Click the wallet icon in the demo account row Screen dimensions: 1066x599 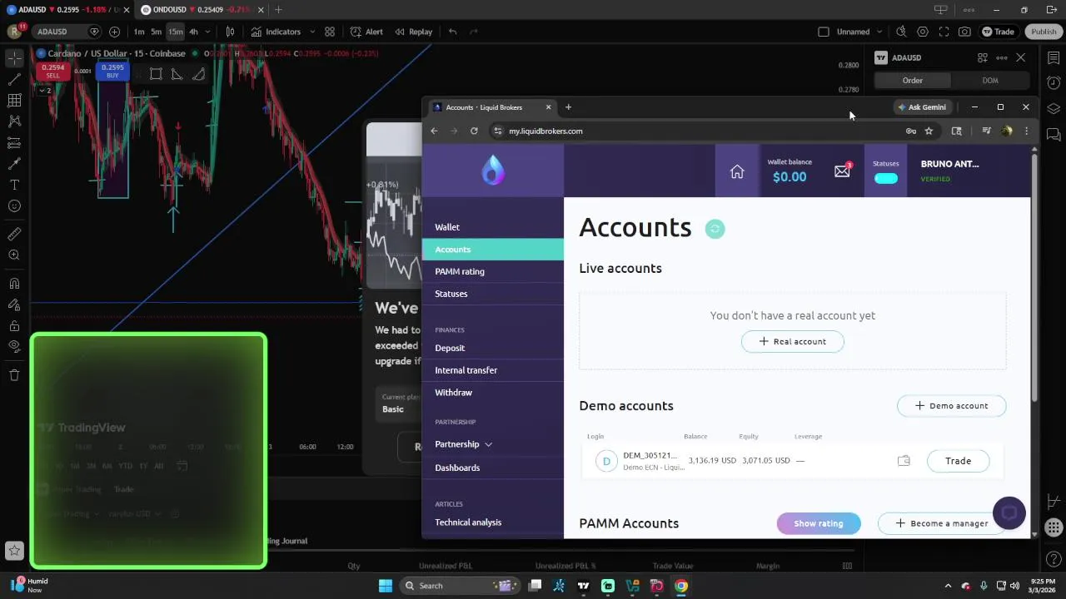pos(904,461)
